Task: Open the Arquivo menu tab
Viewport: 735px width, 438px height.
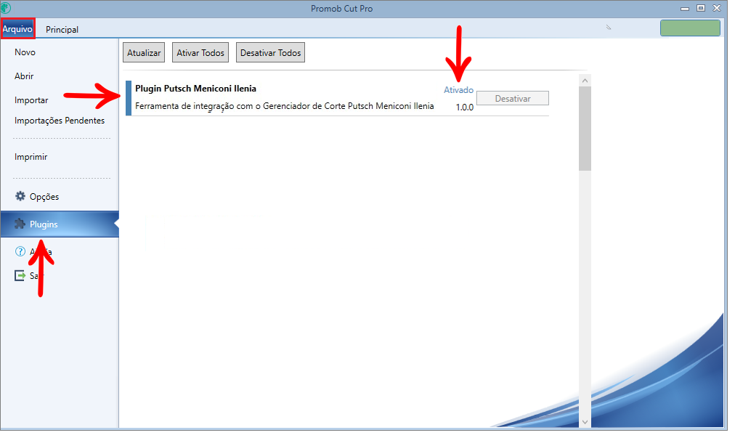Action: (x=18, y=29)
